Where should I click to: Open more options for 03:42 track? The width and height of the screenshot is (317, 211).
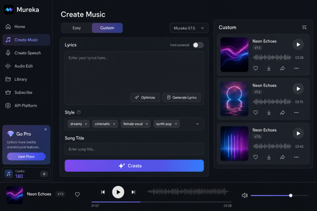296,157
